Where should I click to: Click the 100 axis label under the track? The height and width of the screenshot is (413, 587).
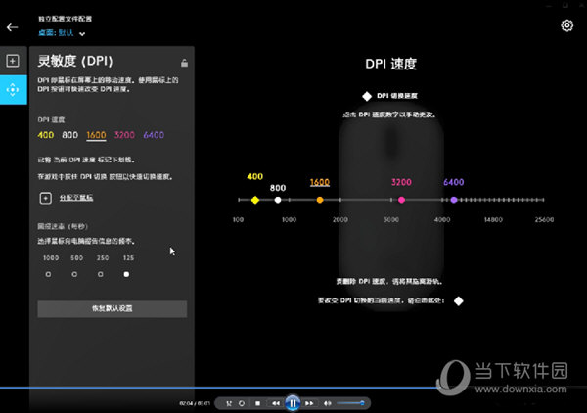(238, 220)
